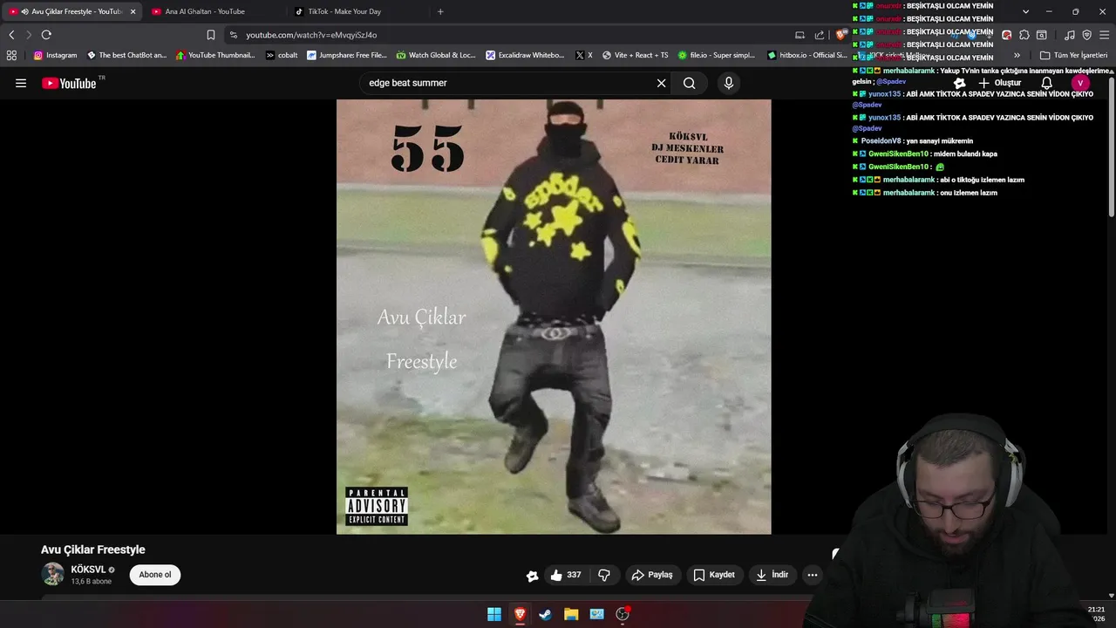Viewport: 1116px width, 628px height.
Task: Start voice search with the microphone
Action: coord(729,83)
